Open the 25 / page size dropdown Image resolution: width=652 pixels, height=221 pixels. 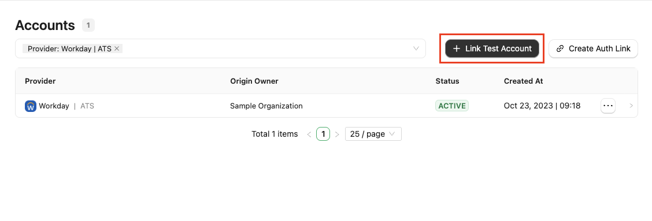coord(373,134)
